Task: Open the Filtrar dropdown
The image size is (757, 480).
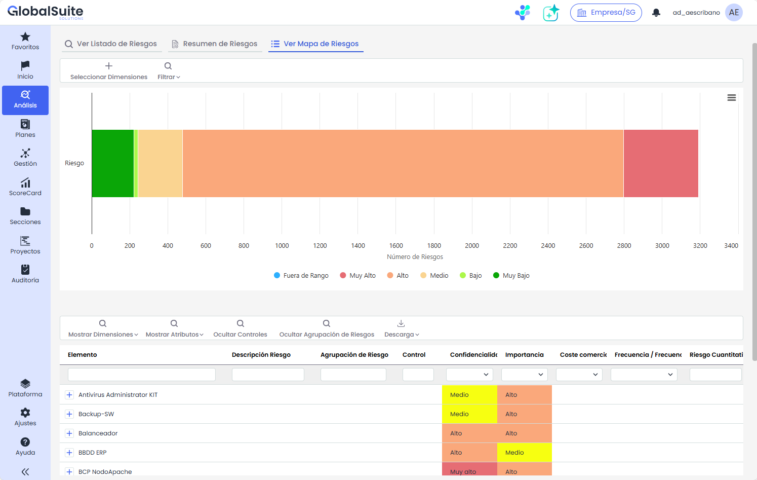Action: tap(169, 71)
